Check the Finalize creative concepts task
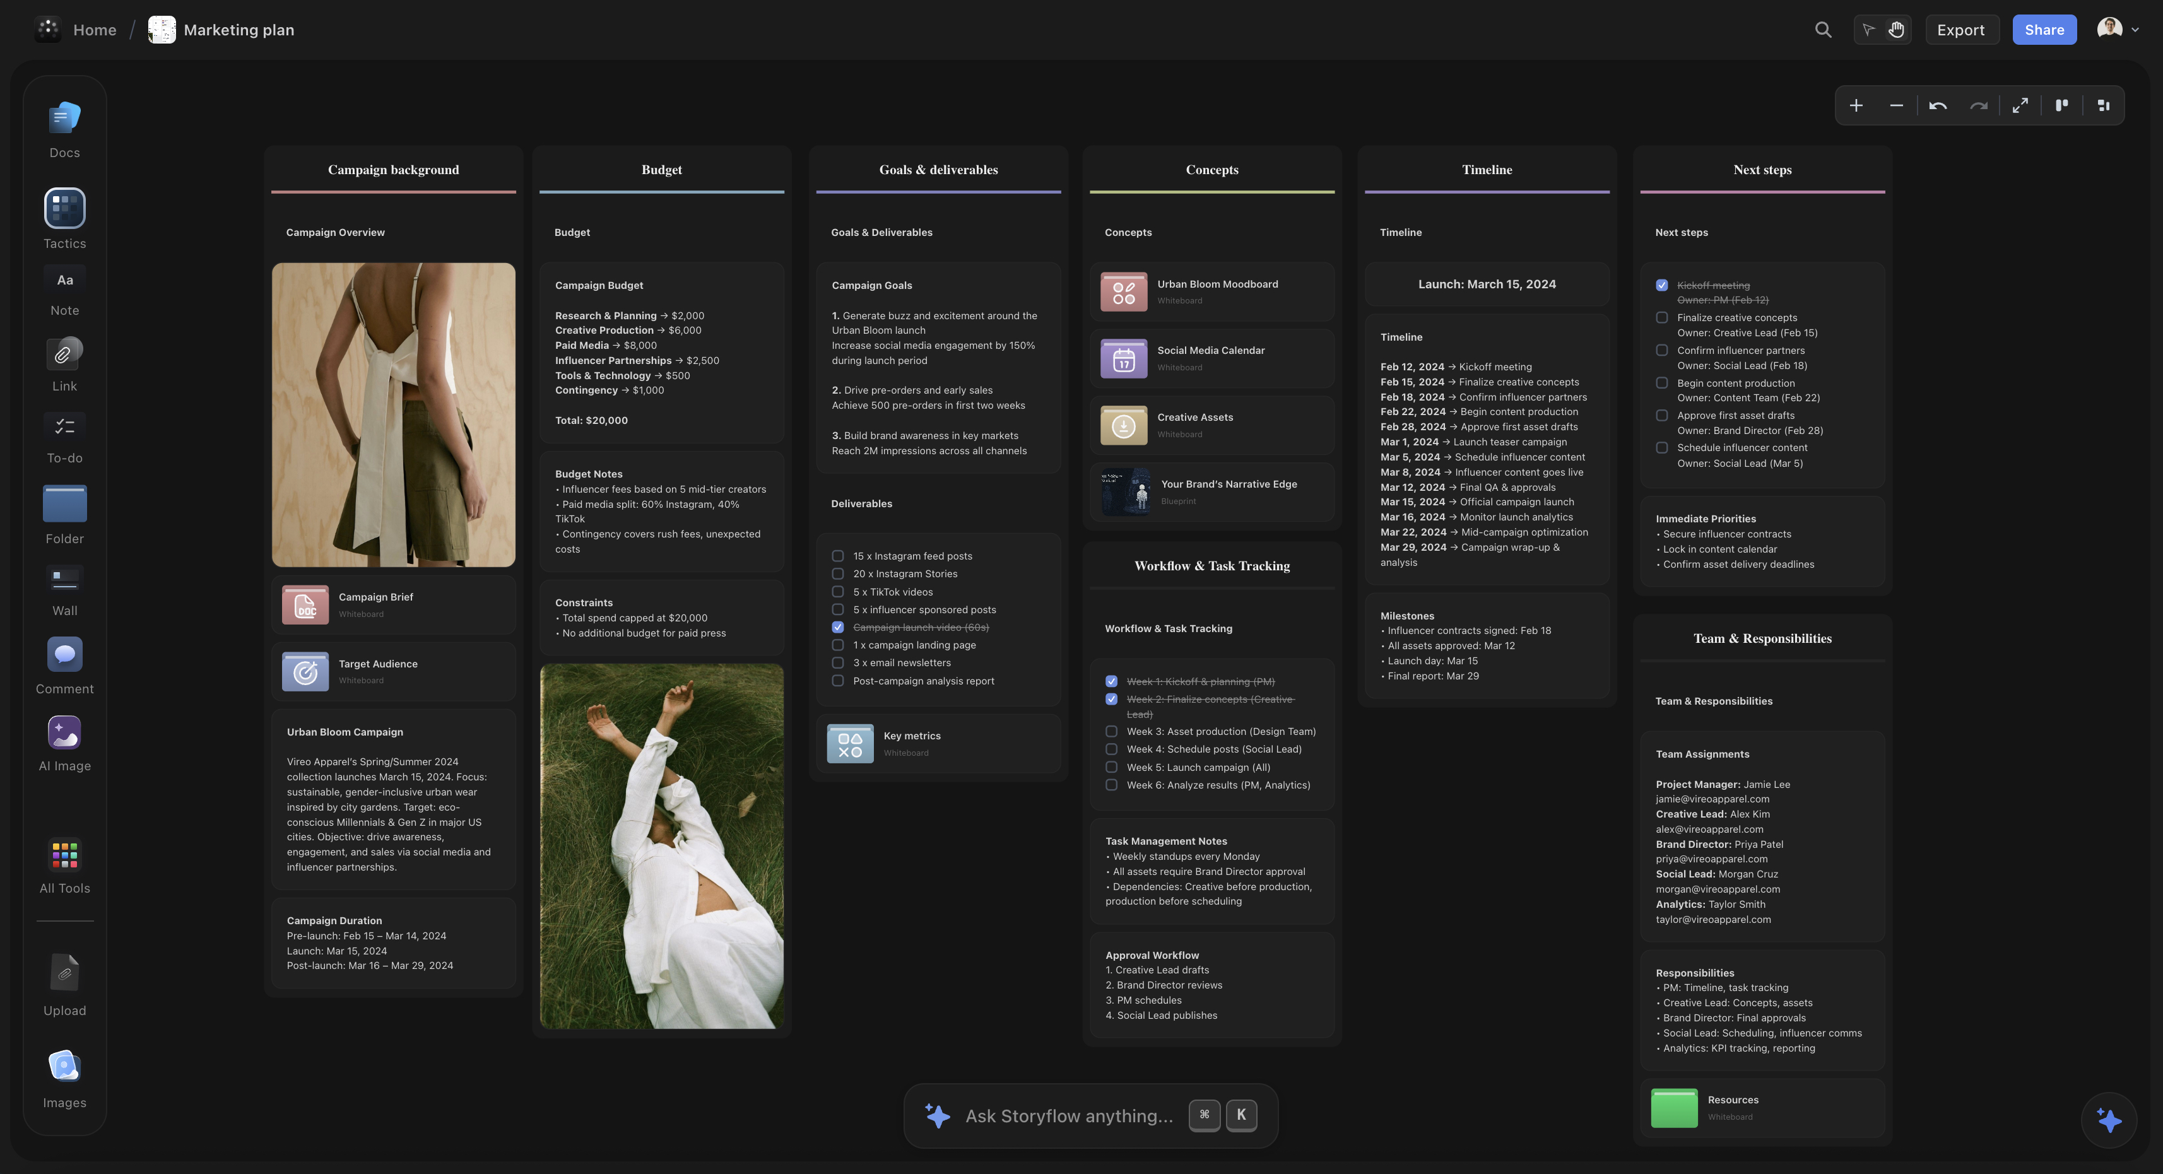 [x=1663, y=317]
